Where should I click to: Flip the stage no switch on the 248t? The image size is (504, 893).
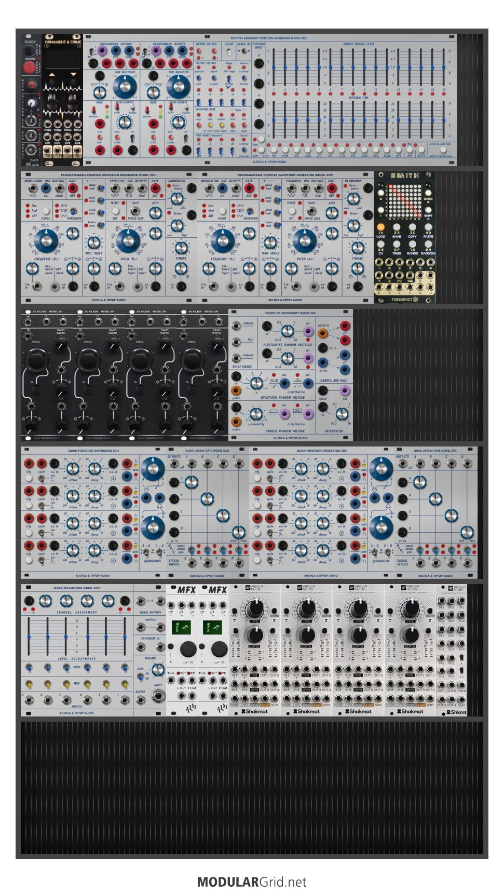pos(243,51)
